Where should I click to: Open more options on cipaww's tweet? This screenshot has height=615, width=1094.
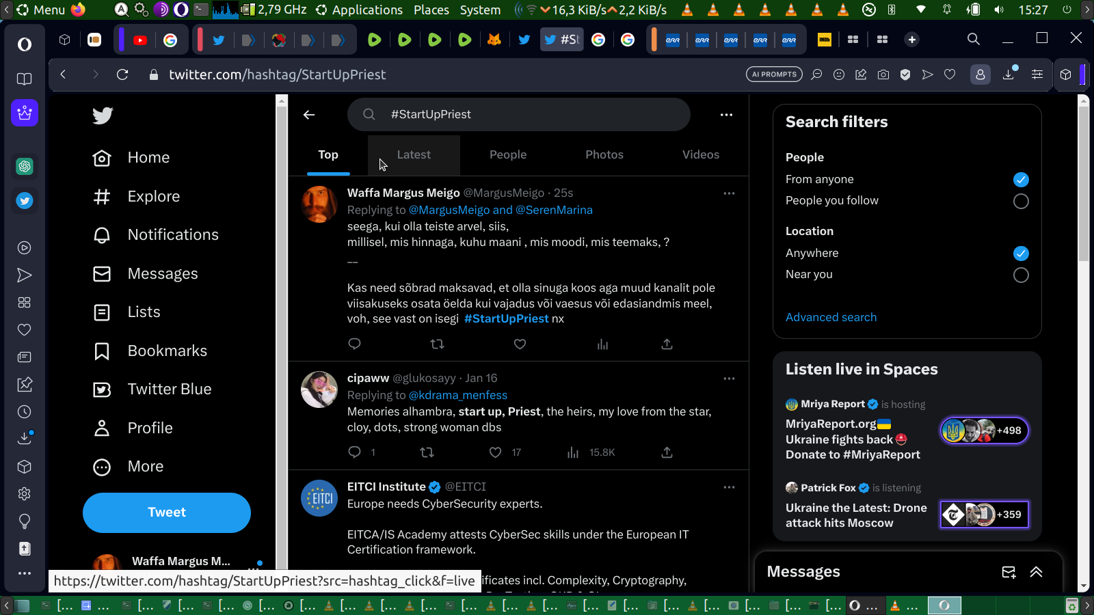pyautogui.click(x=730, y=379)
